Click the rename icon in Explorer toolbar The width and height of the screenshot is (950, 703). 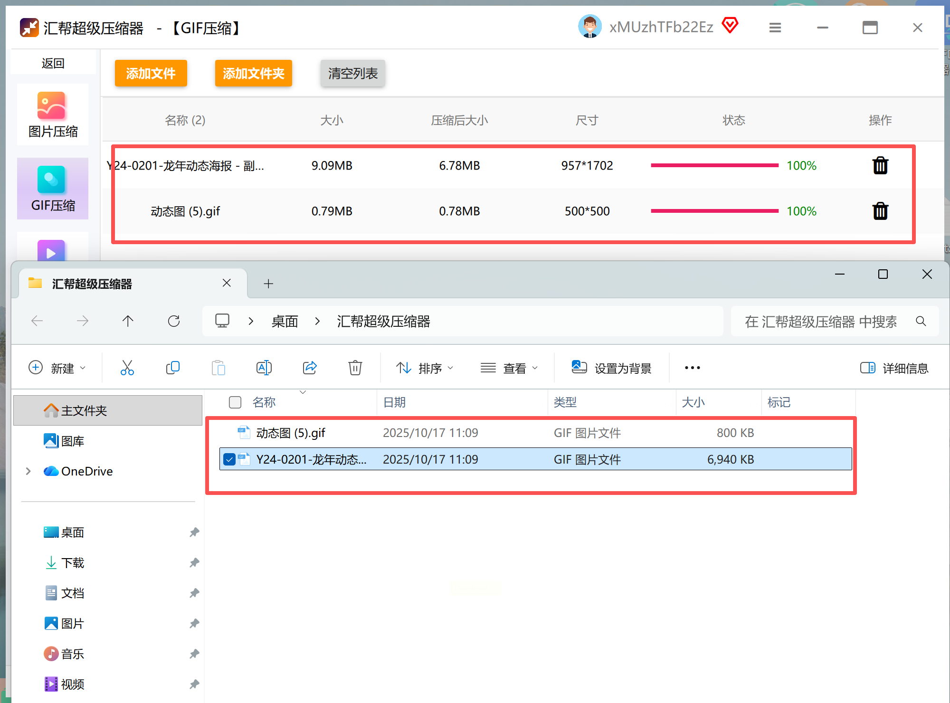pyautogui.click(x=264, y=368)
